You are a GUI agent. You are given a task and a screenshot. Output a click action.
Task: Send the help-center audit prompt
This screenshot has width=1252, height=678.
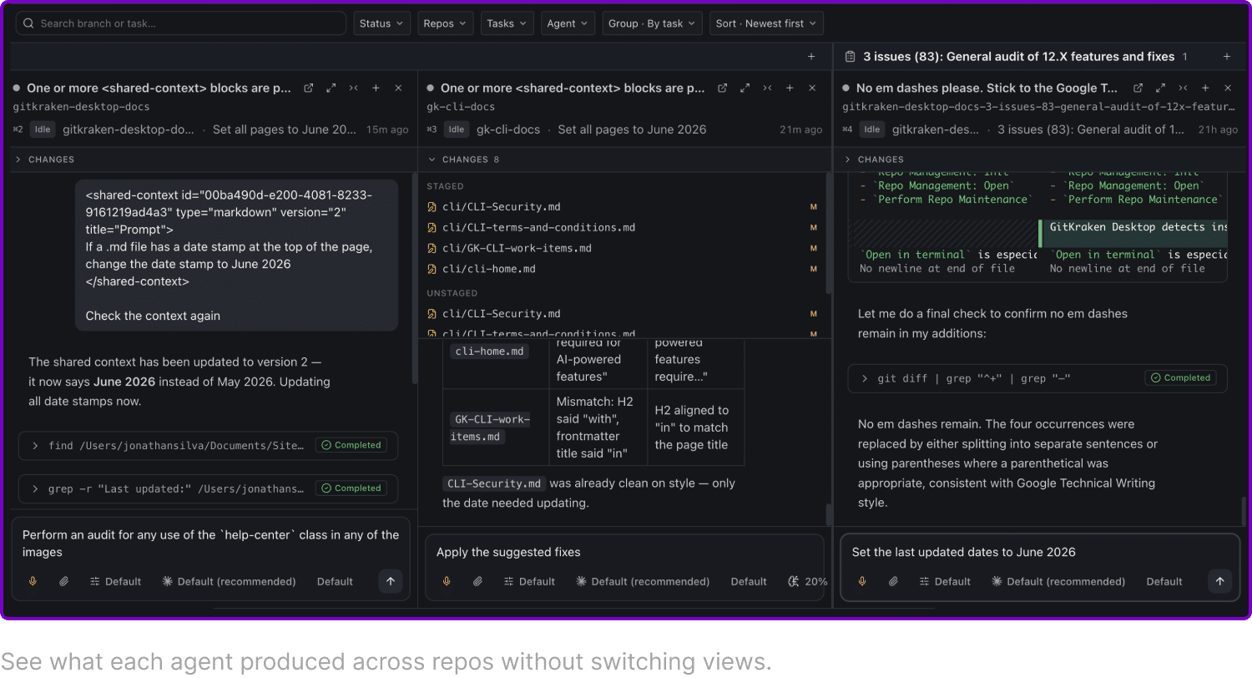(391, 581)
